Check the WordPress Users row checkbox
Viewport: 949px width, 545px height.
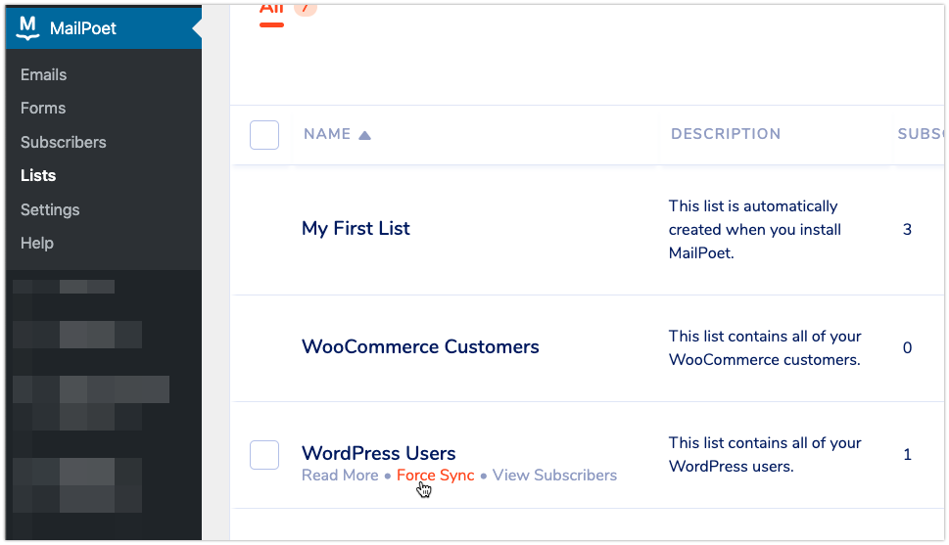click(264, 455)
